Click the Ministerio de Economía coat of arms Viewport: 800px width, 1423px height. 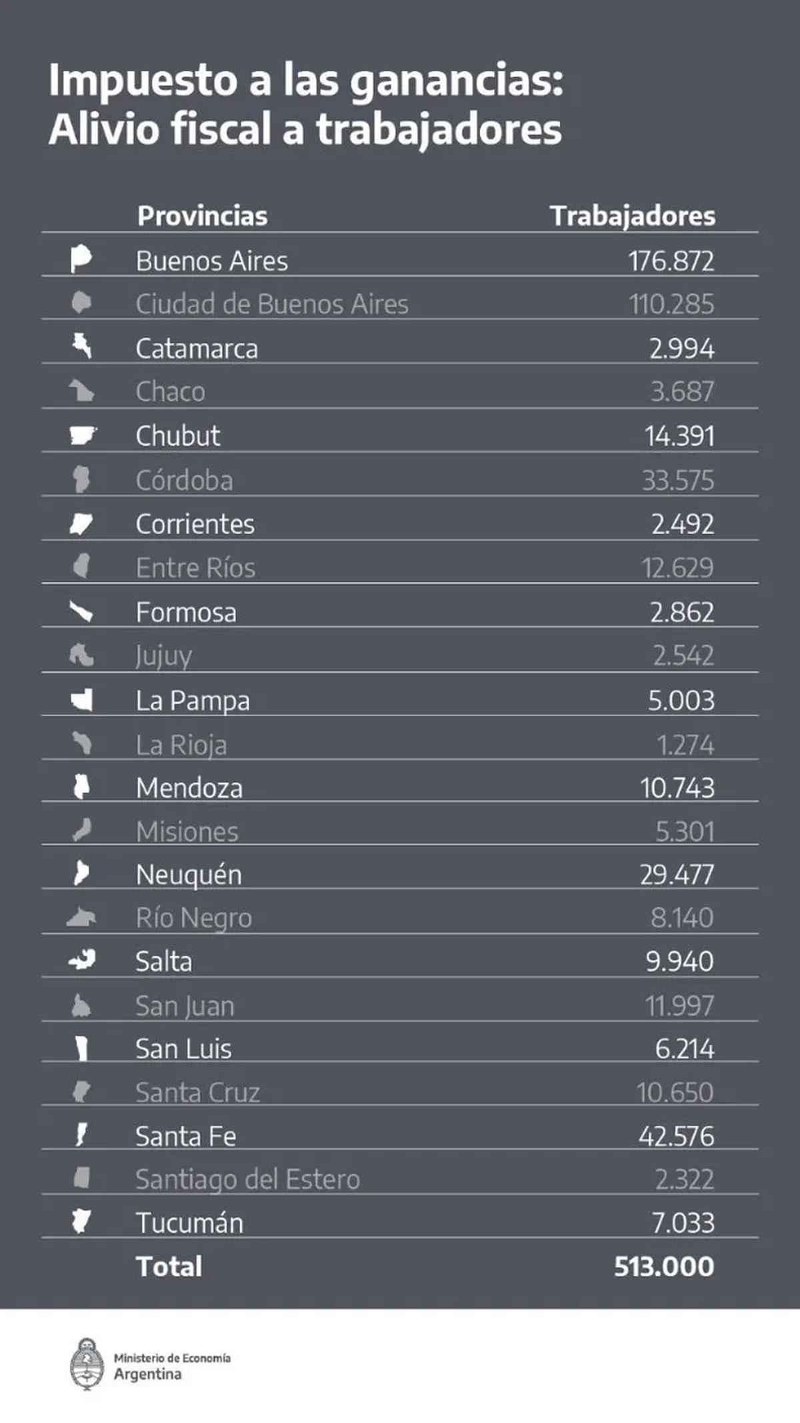coord(87,1364)
